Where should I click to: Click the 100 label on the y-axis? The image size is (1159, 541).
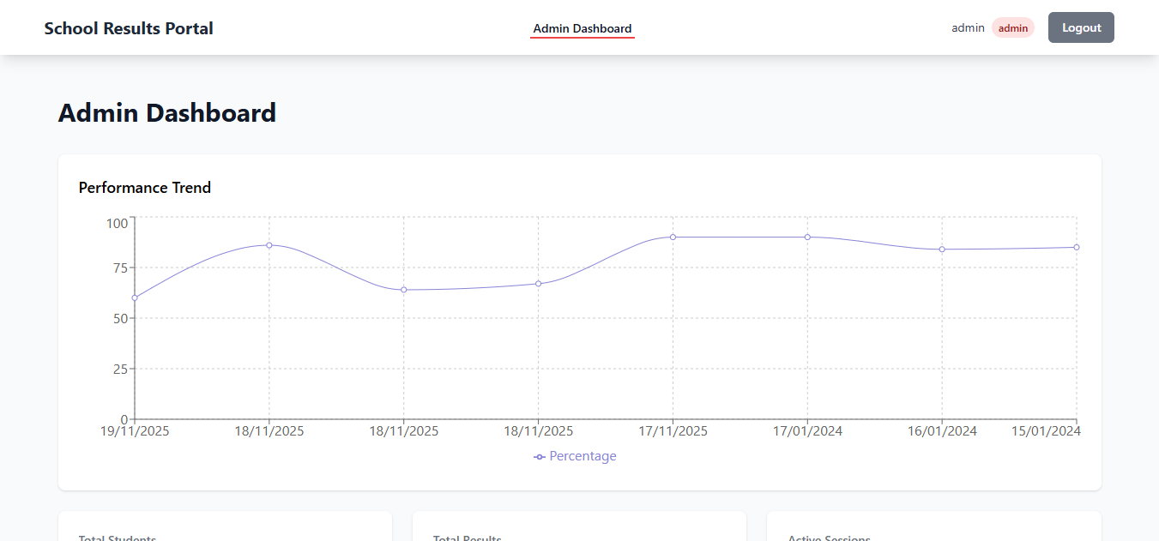coord(117,224)
